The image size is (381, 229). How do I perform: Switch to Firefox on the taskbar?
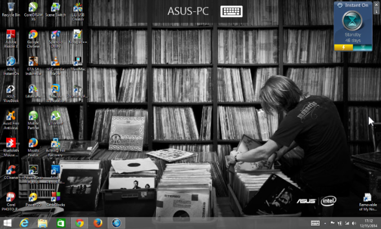[98, 223]
